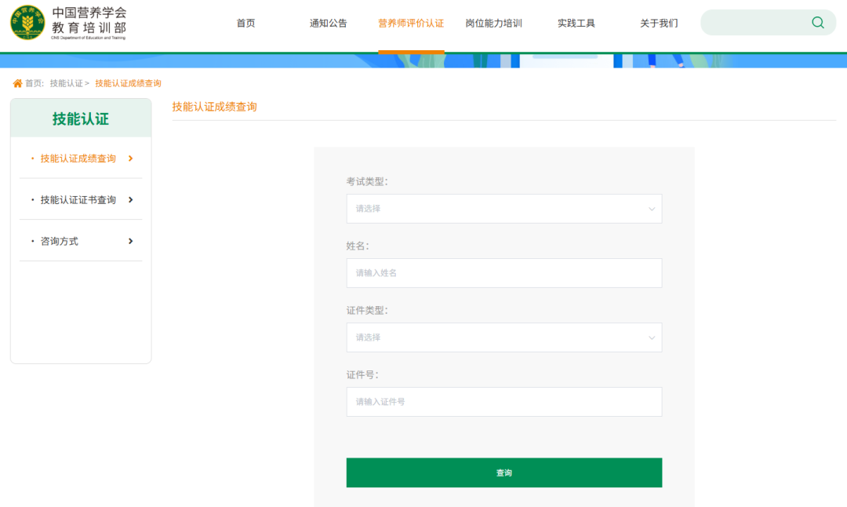Screen dimensions: 847x507
Task: Open the 考试类型 dropdown
Action: click(x=503, y=209)
